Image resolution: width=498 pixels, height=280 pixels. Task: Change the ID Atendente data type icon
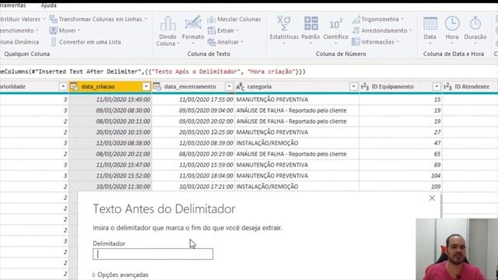[x=447, y=86]
